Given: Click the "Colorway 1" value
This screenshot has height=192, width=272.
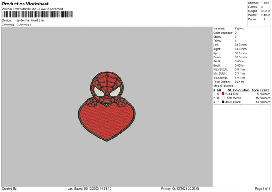Looking at the screenshot, I should click(24, 24).
